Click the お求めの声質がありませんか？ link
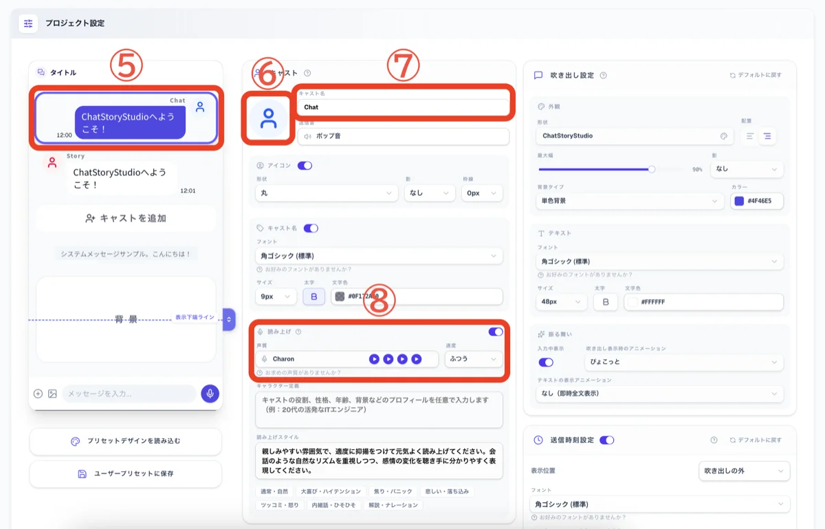The width and height of the screenshot is (825, 529). pyautogui.click(x=302, y=373)
